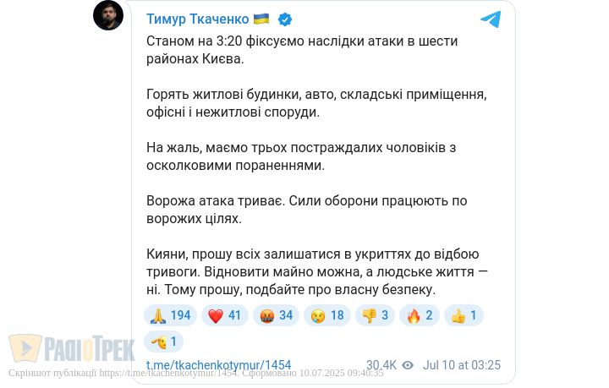This screenshot has width=609, height=388.
Task: Click the paragraph starting with "Станом на 3:20"
Action: [x=301, y=50]
